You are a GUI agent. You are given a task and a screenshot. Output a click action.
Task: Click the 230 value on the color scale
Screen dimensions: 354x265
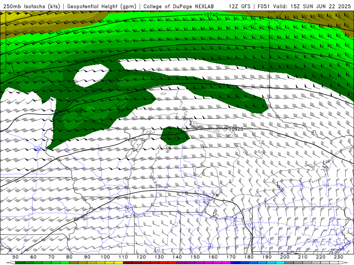[339, 257]
